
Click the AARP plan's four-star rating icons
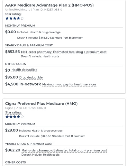(15, 18)
